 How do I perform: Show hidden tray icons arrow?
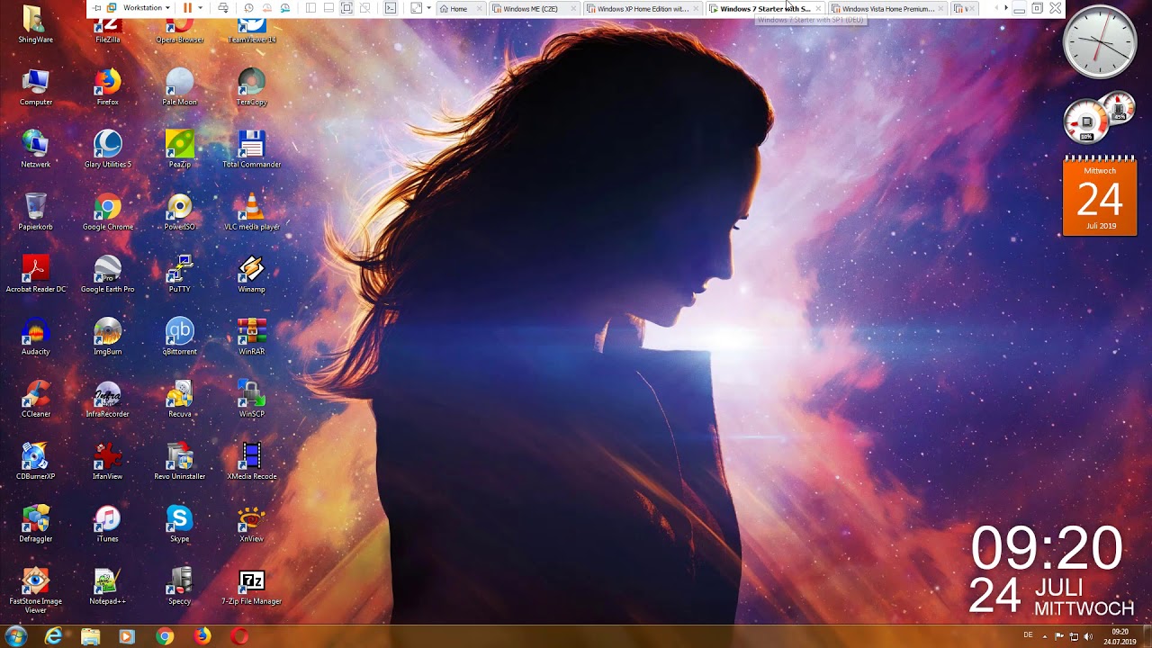pyautogui.click(x=1044, y=636)
